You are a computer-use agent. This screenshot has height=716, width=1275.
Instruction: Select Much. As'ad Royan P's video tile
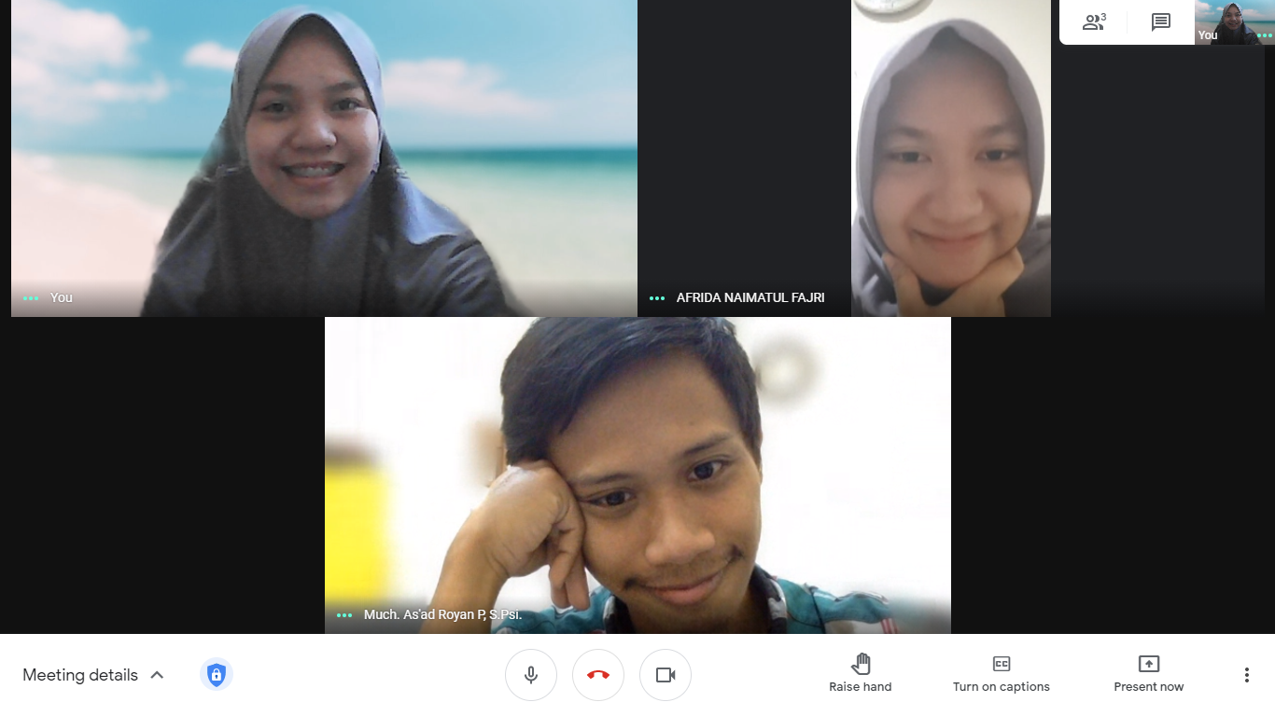click(637, 475)
